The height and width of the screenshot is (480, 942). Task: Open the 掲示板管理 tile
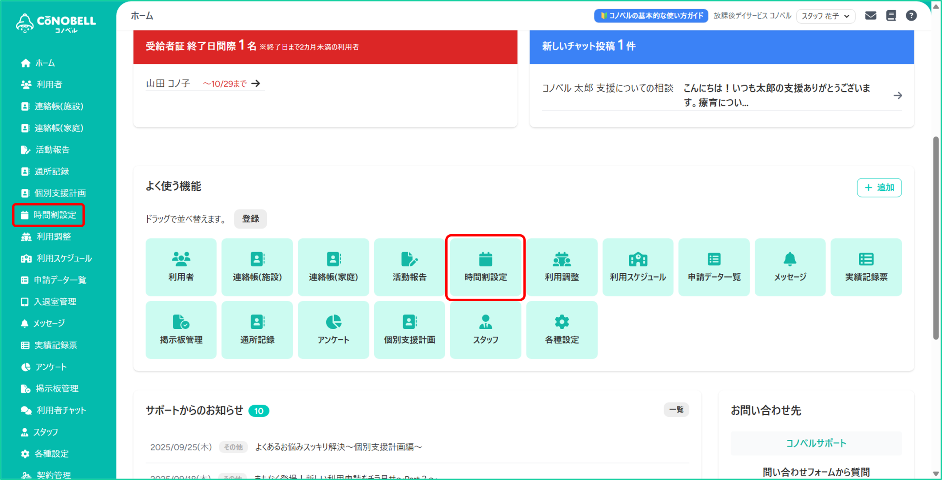click(x=181, y=330)
